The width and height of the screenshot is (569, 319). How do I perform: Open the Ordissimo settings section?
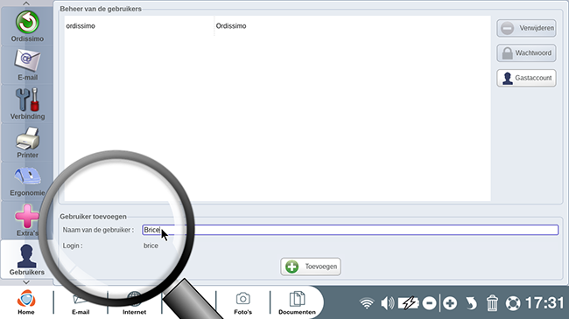click(27, 26)
